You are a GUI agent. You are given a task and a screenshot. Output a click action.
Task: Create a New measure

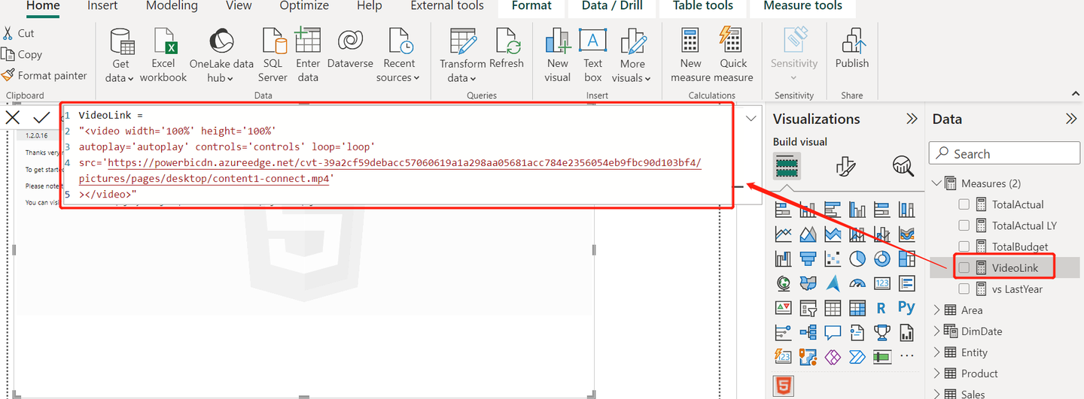click(x=690, y=56)
